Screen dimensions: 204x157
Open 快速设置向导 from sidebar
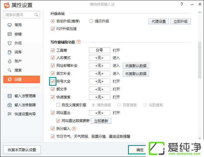tap(25, 114)
